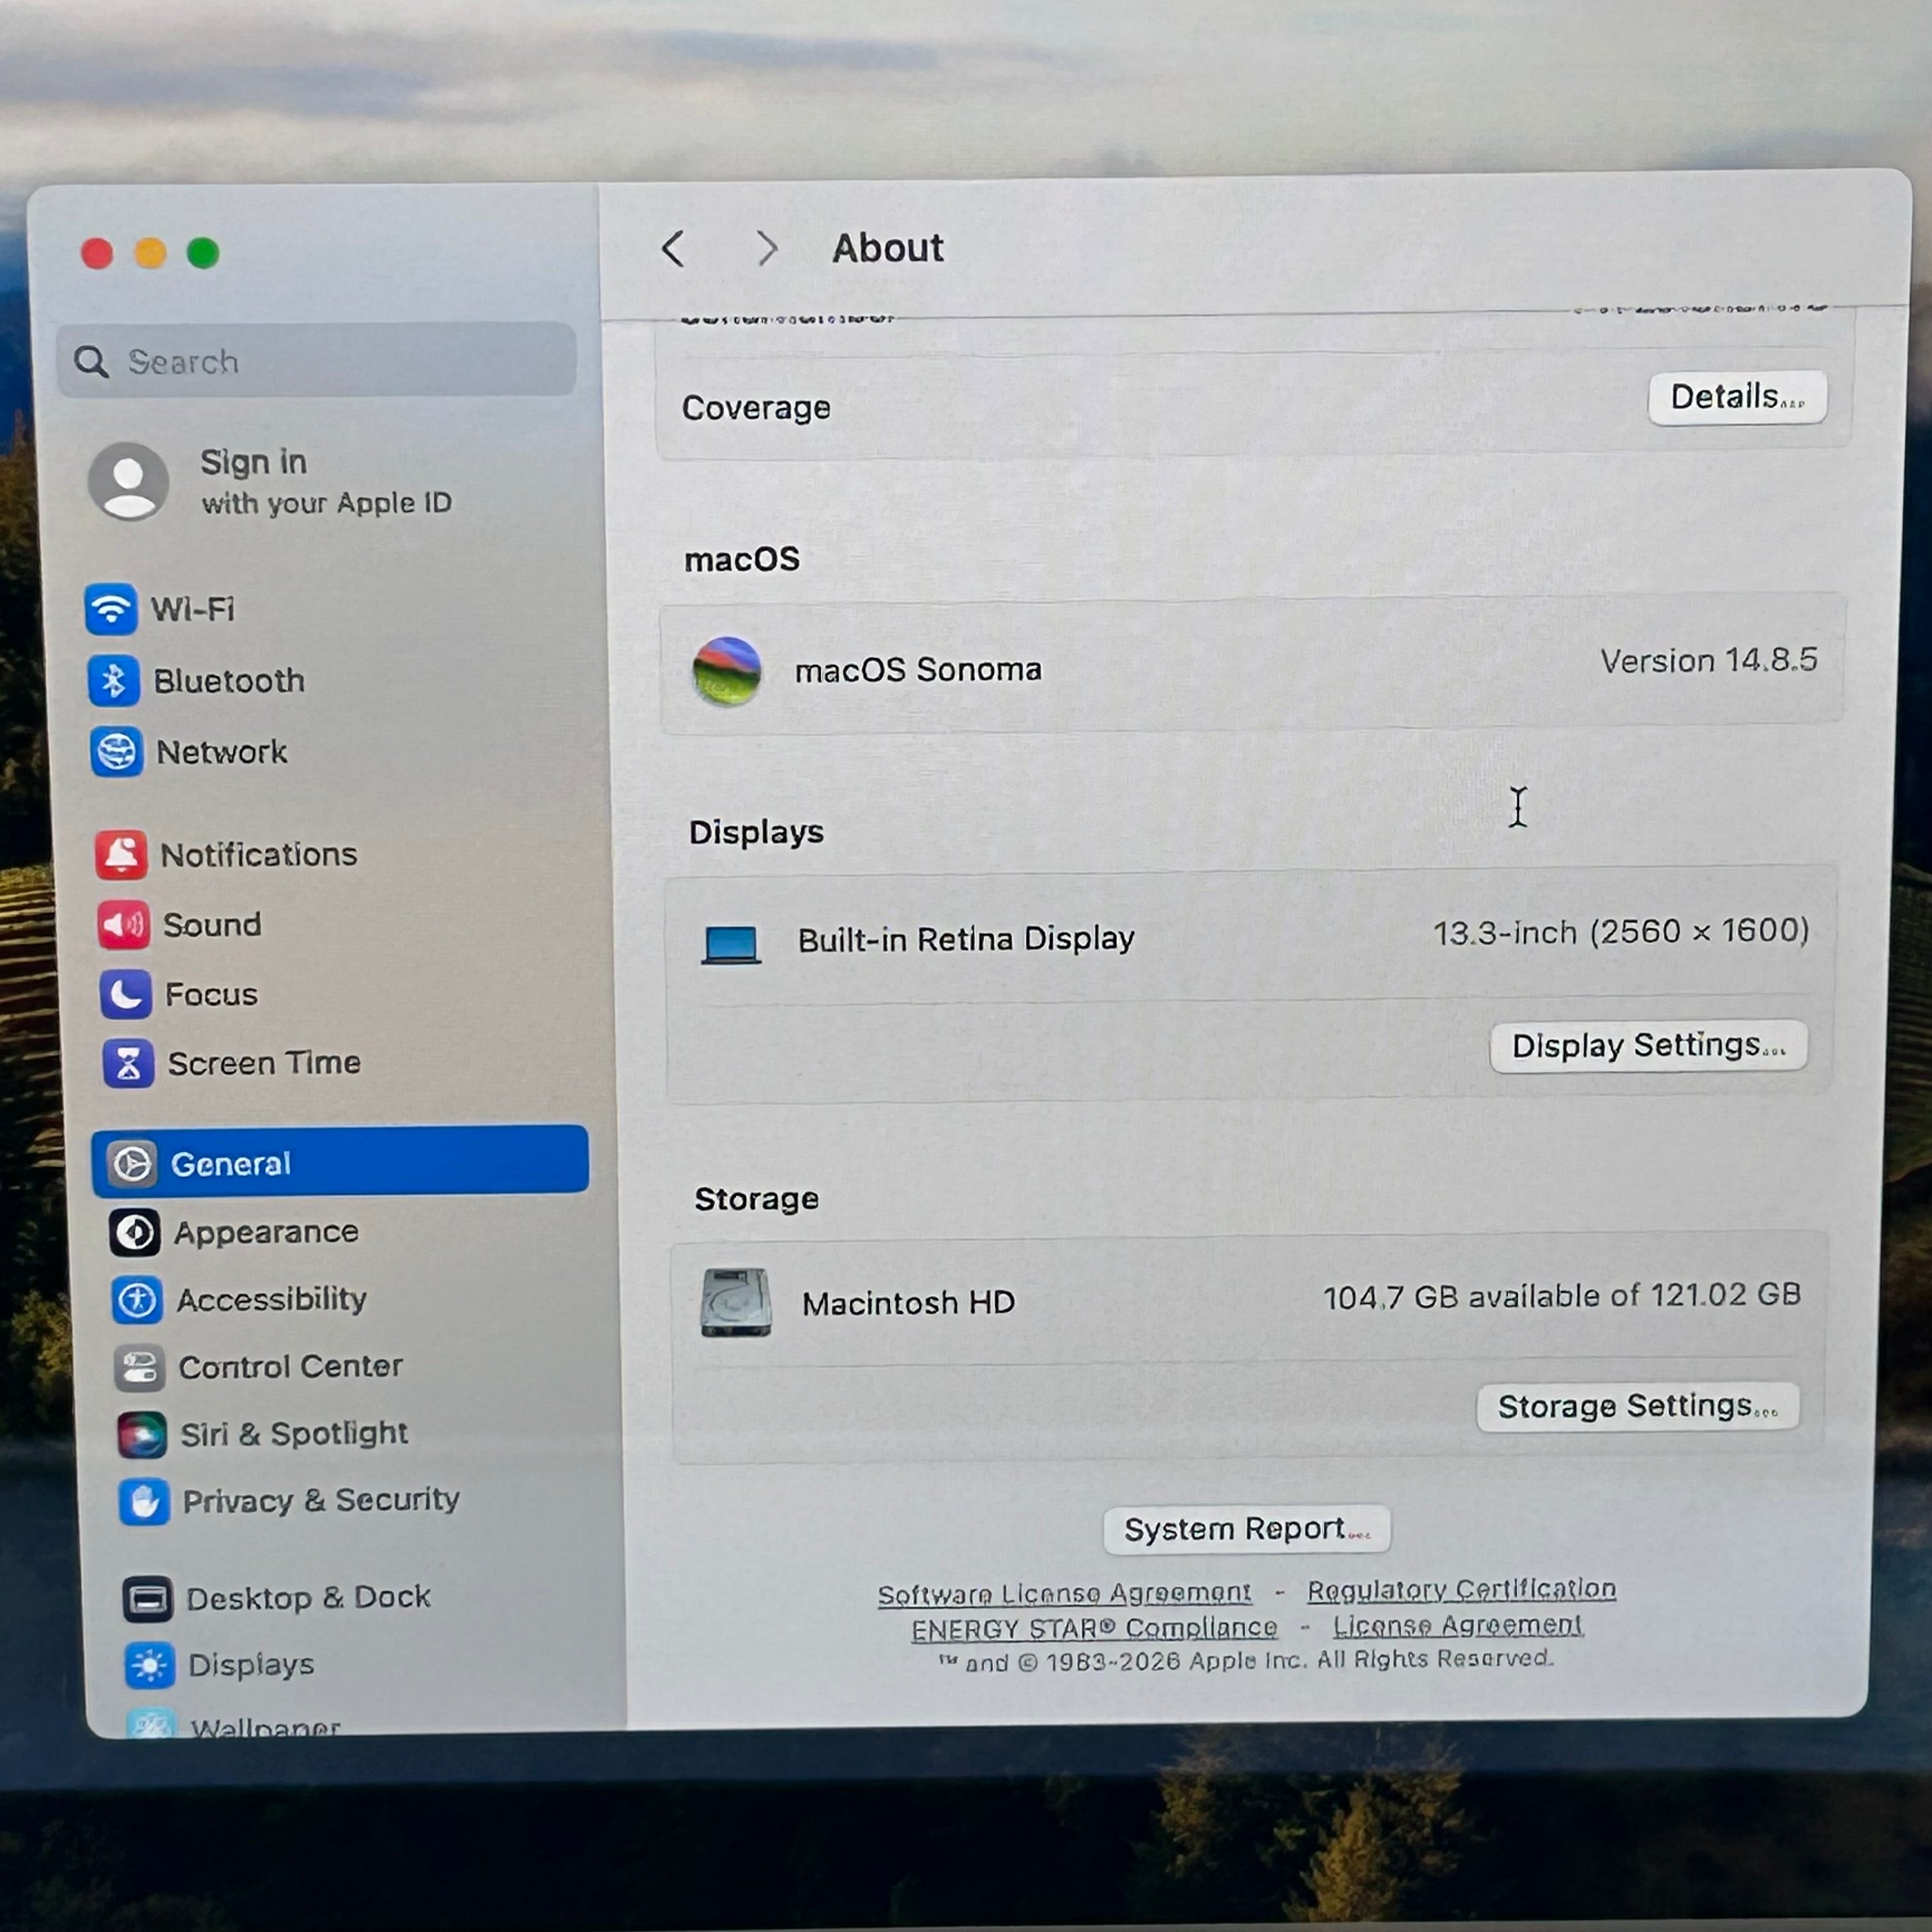
Task: Click the green zoom window button
Action: [x=203, y=254]
